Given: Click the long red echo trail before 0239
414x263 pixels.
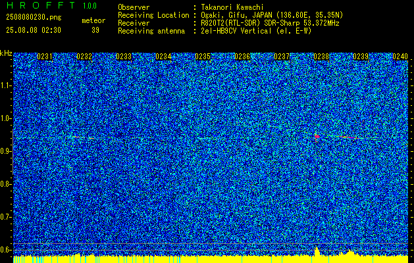Looking at the screenshot, I should 348,137.
